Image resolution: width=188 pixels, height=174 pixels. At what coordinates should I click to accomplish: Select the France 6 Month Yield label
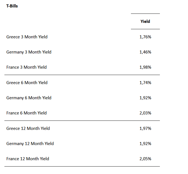[x=26, y=113]
